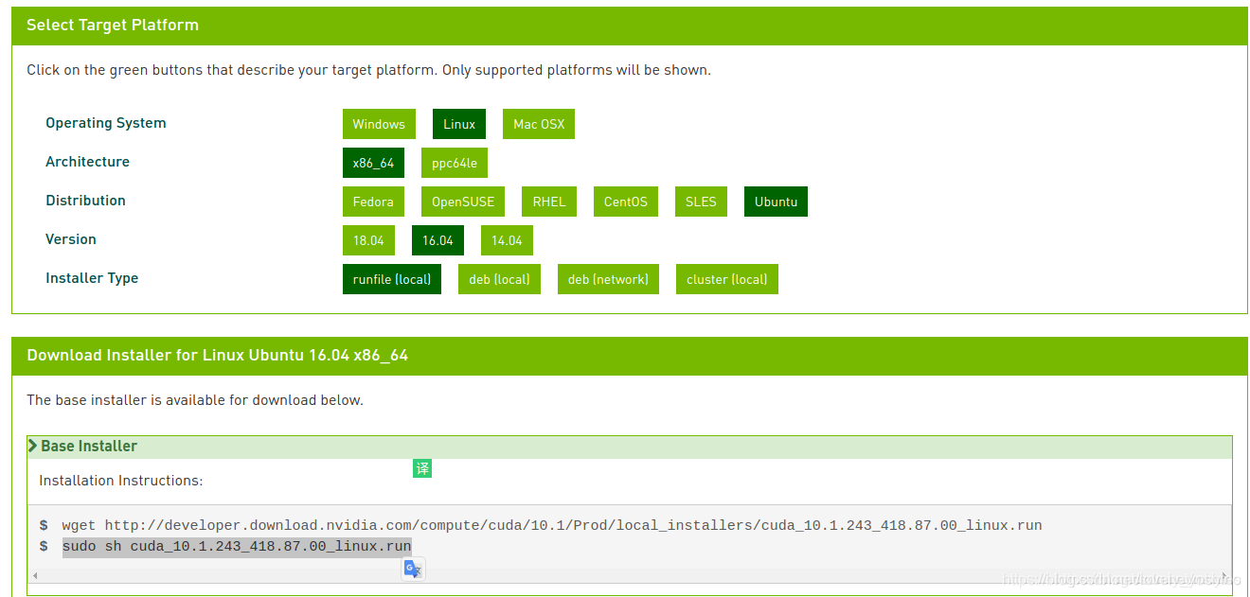
Task: Select deb (network) installer type
Action: pos(608,279)
